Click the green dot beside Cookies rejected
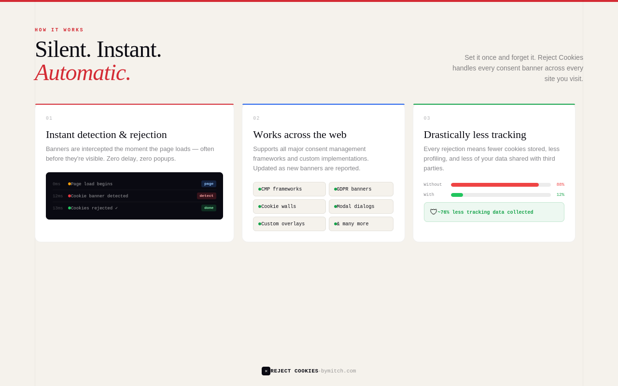The image size is (618, 386). tap(70, 208)
